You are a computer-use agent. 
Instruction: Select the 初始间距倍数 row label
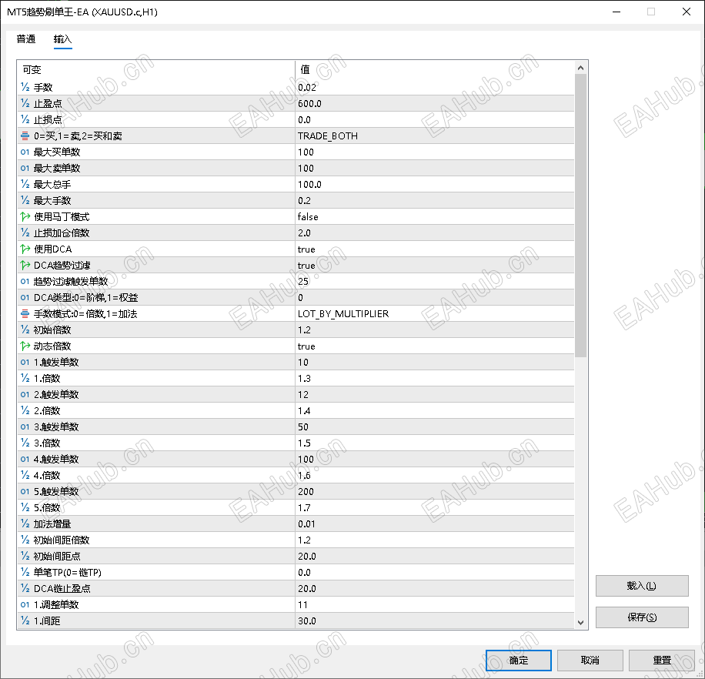tap(62, 540)
